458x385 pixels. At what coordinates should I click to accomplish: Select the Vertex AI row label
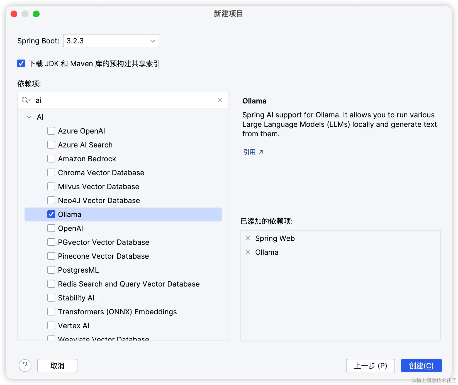point(74,326)
